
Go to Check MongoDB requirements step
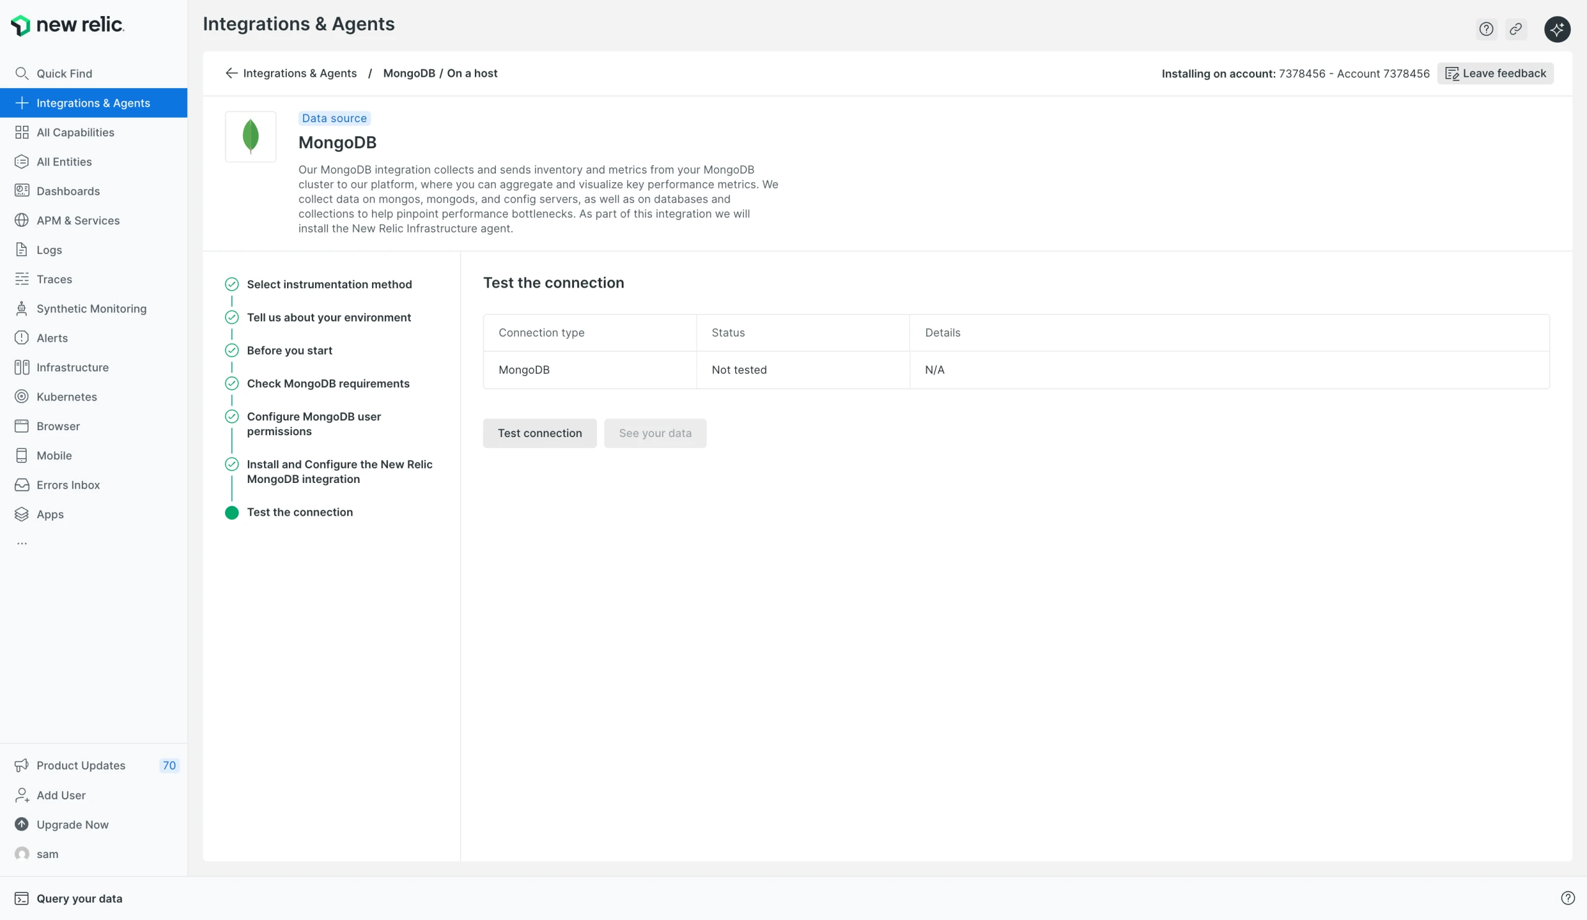tap(328, 384)
